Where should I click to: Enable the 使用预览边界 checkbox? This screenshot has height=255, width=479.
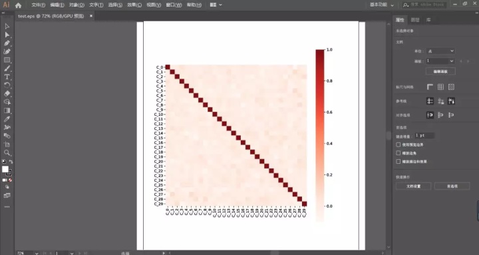[x=398, y=144]
